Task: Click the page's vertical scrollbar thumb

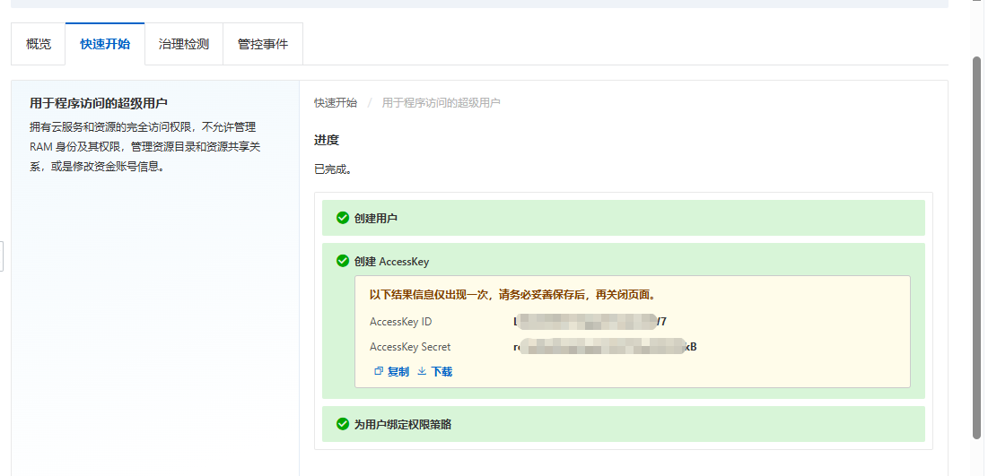Action: pos(977,247)
